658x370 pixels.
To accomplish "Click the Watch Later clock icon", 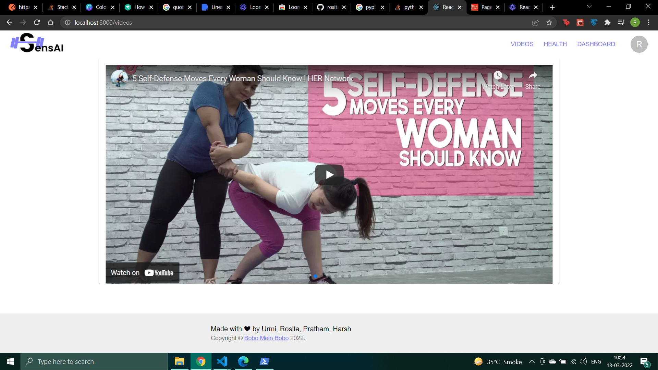I will click(498, 76).
